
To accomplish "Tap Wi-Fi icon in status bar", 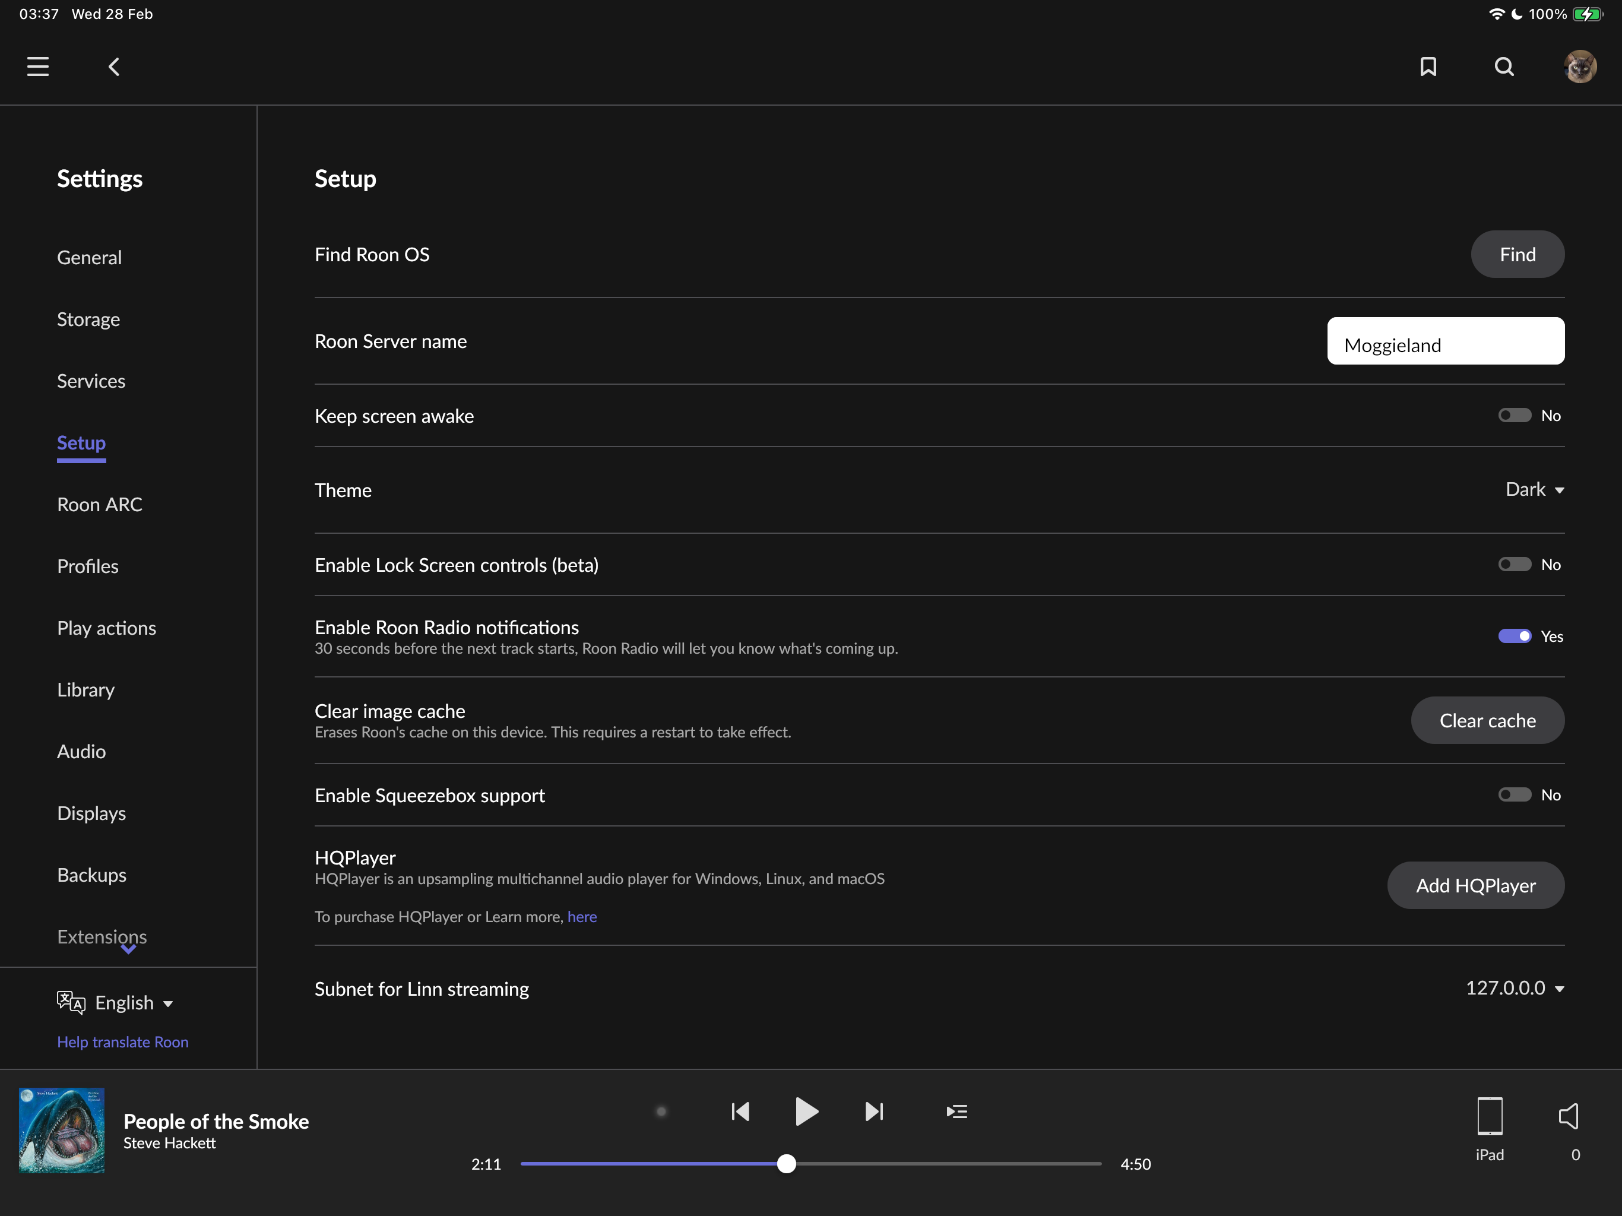I will coord(1496,14).
